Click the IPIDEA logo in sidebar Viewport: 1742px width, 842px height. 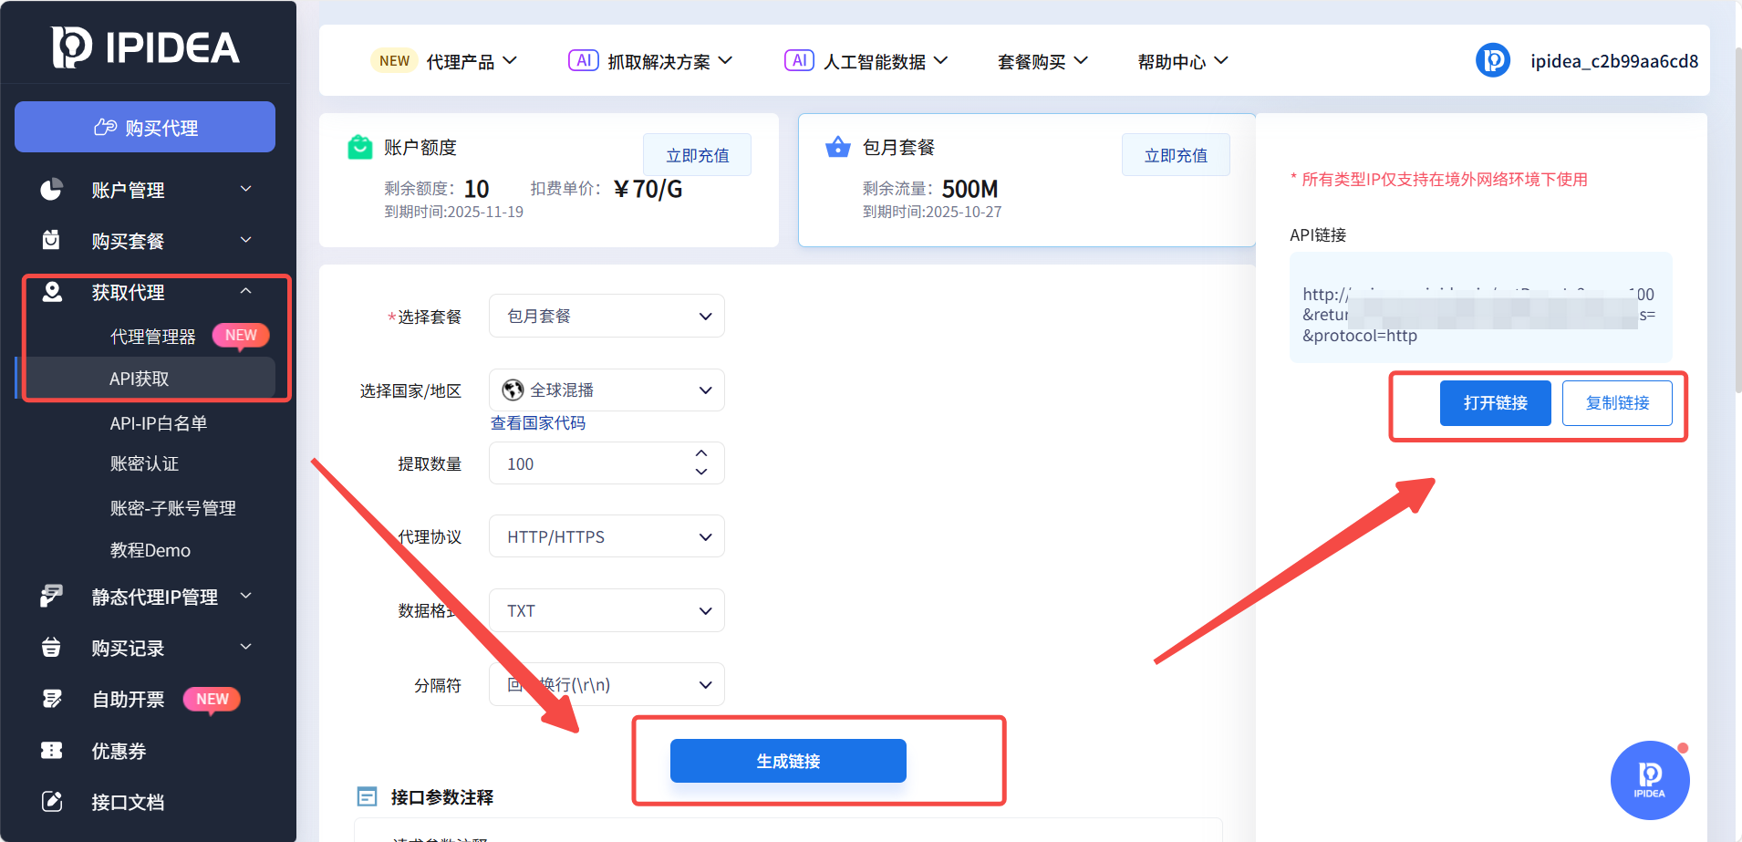pyautogui.click(x=146, y=47)
